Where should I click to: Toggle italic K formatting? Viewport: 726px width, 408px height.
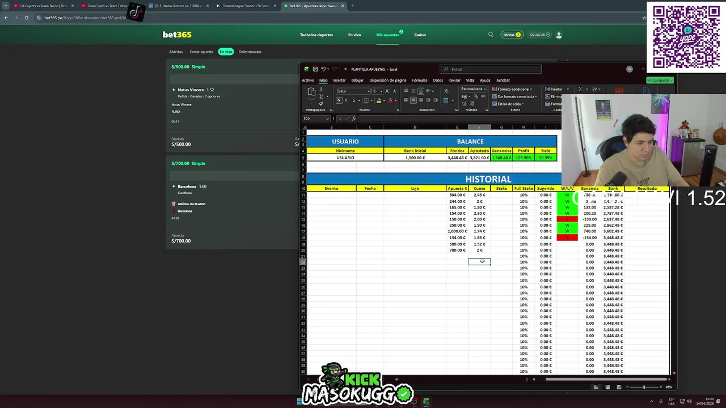click(347, 100)
